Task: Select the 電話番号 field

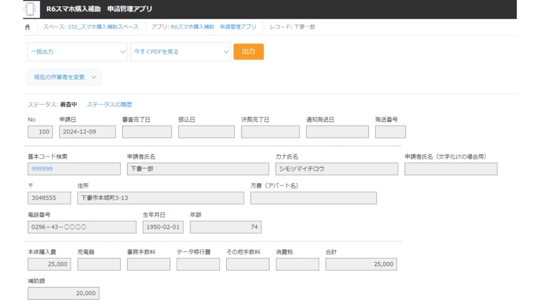Action: coord(81,227)
